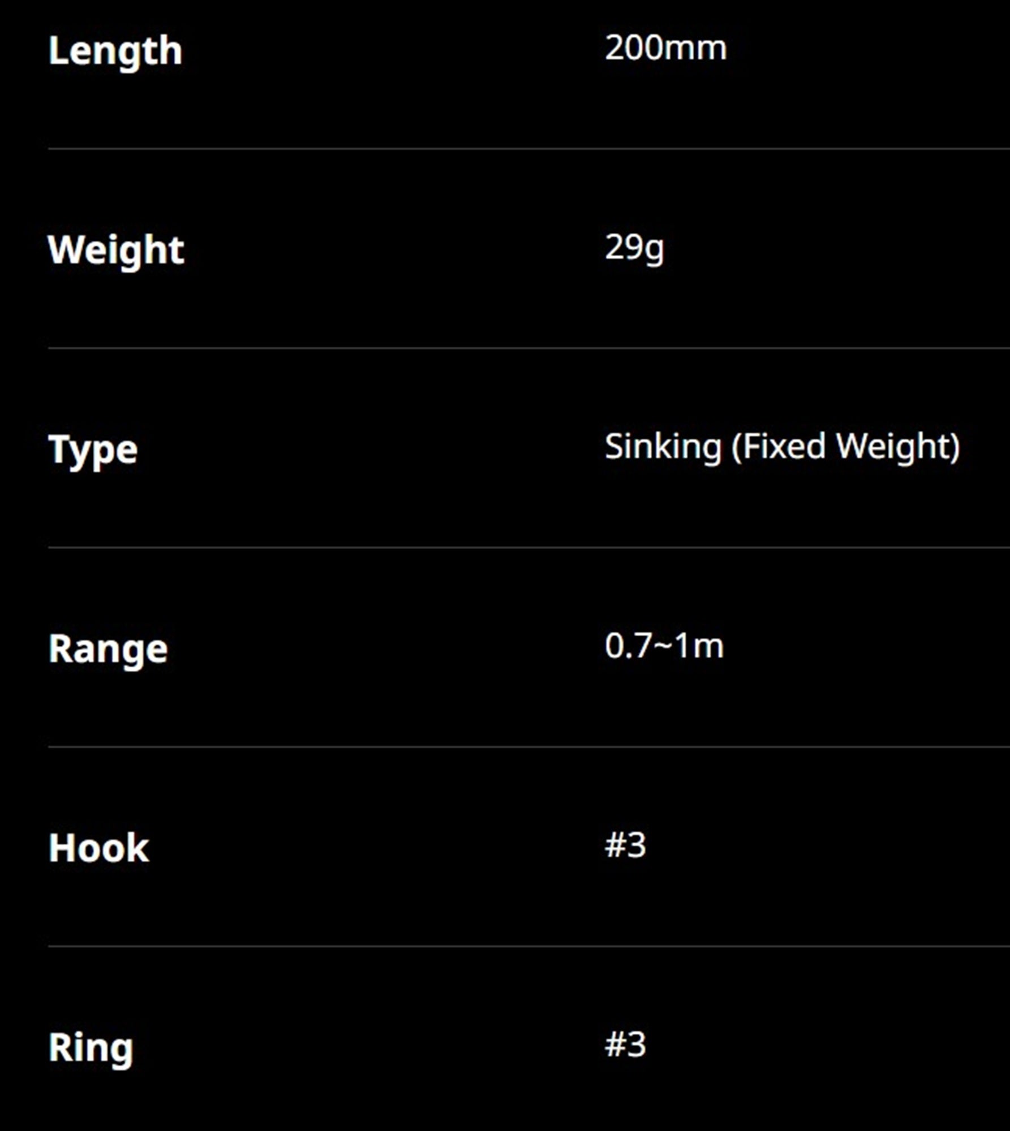Click the divider below the Type row

point(529,547)
